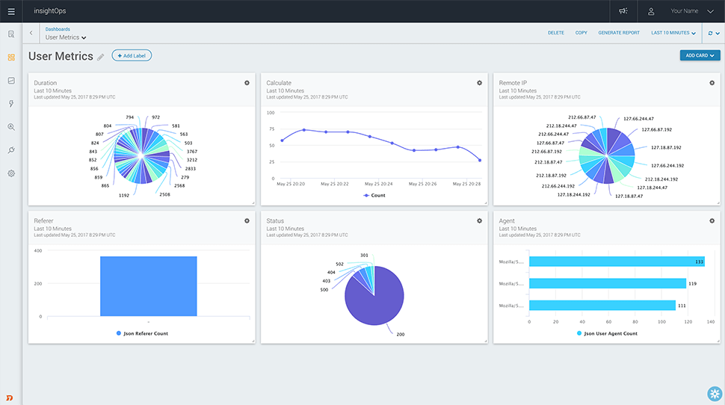725x405 pixels.
Task: Toggle Json Referer Count legend item
Action: (142, 333)
